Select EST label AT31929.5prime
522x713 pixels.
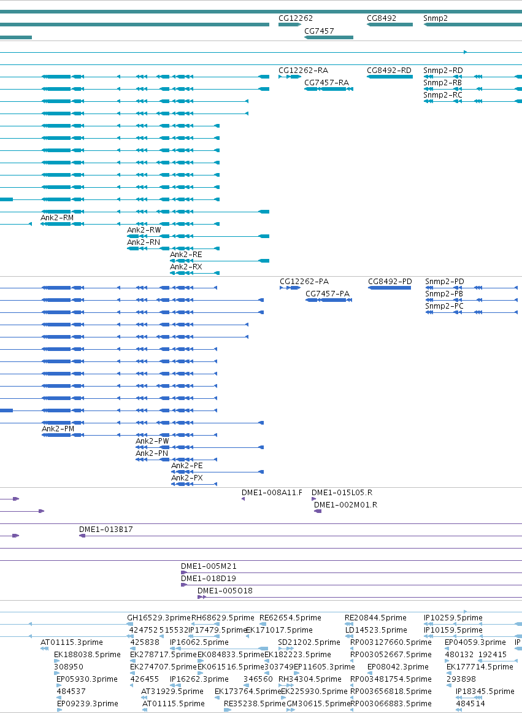172,691
